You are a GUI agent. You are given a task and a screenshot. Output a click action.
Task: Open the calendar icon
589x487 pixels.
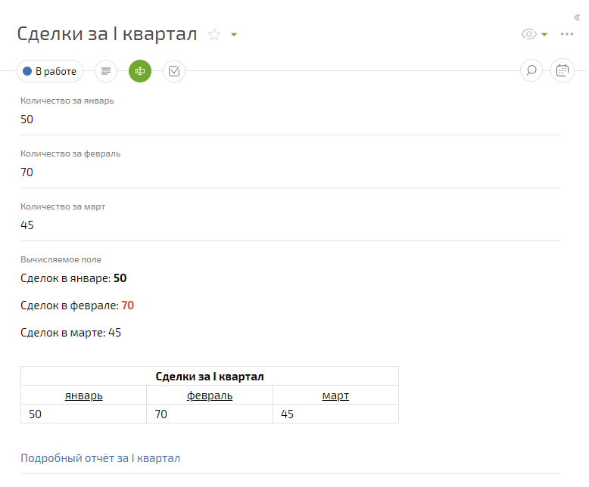(x=562, y=70)
